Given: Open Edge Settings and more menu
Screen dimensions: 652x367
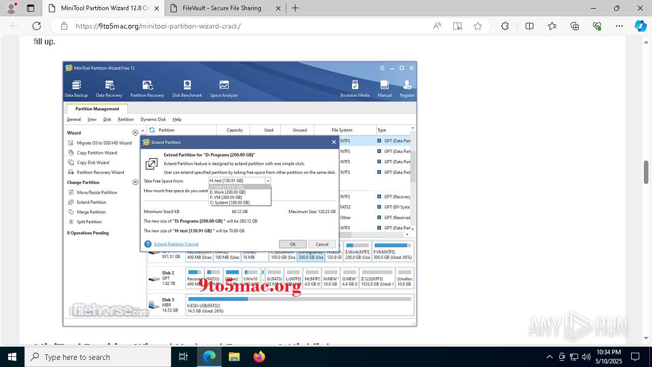Looking at the screenshot, I should (x=619, y=26).
